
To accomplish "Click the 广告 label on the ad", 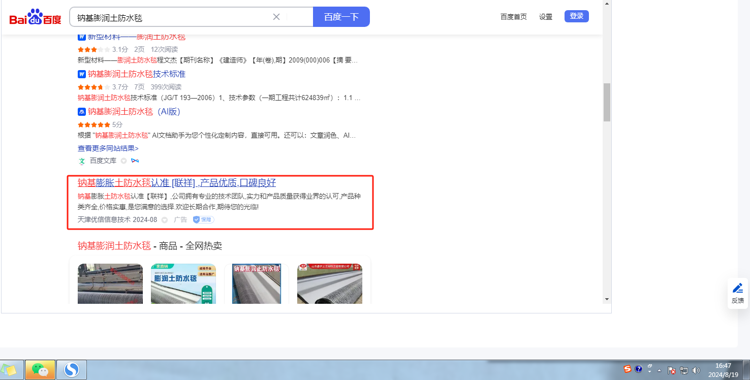I will [180, 220].
